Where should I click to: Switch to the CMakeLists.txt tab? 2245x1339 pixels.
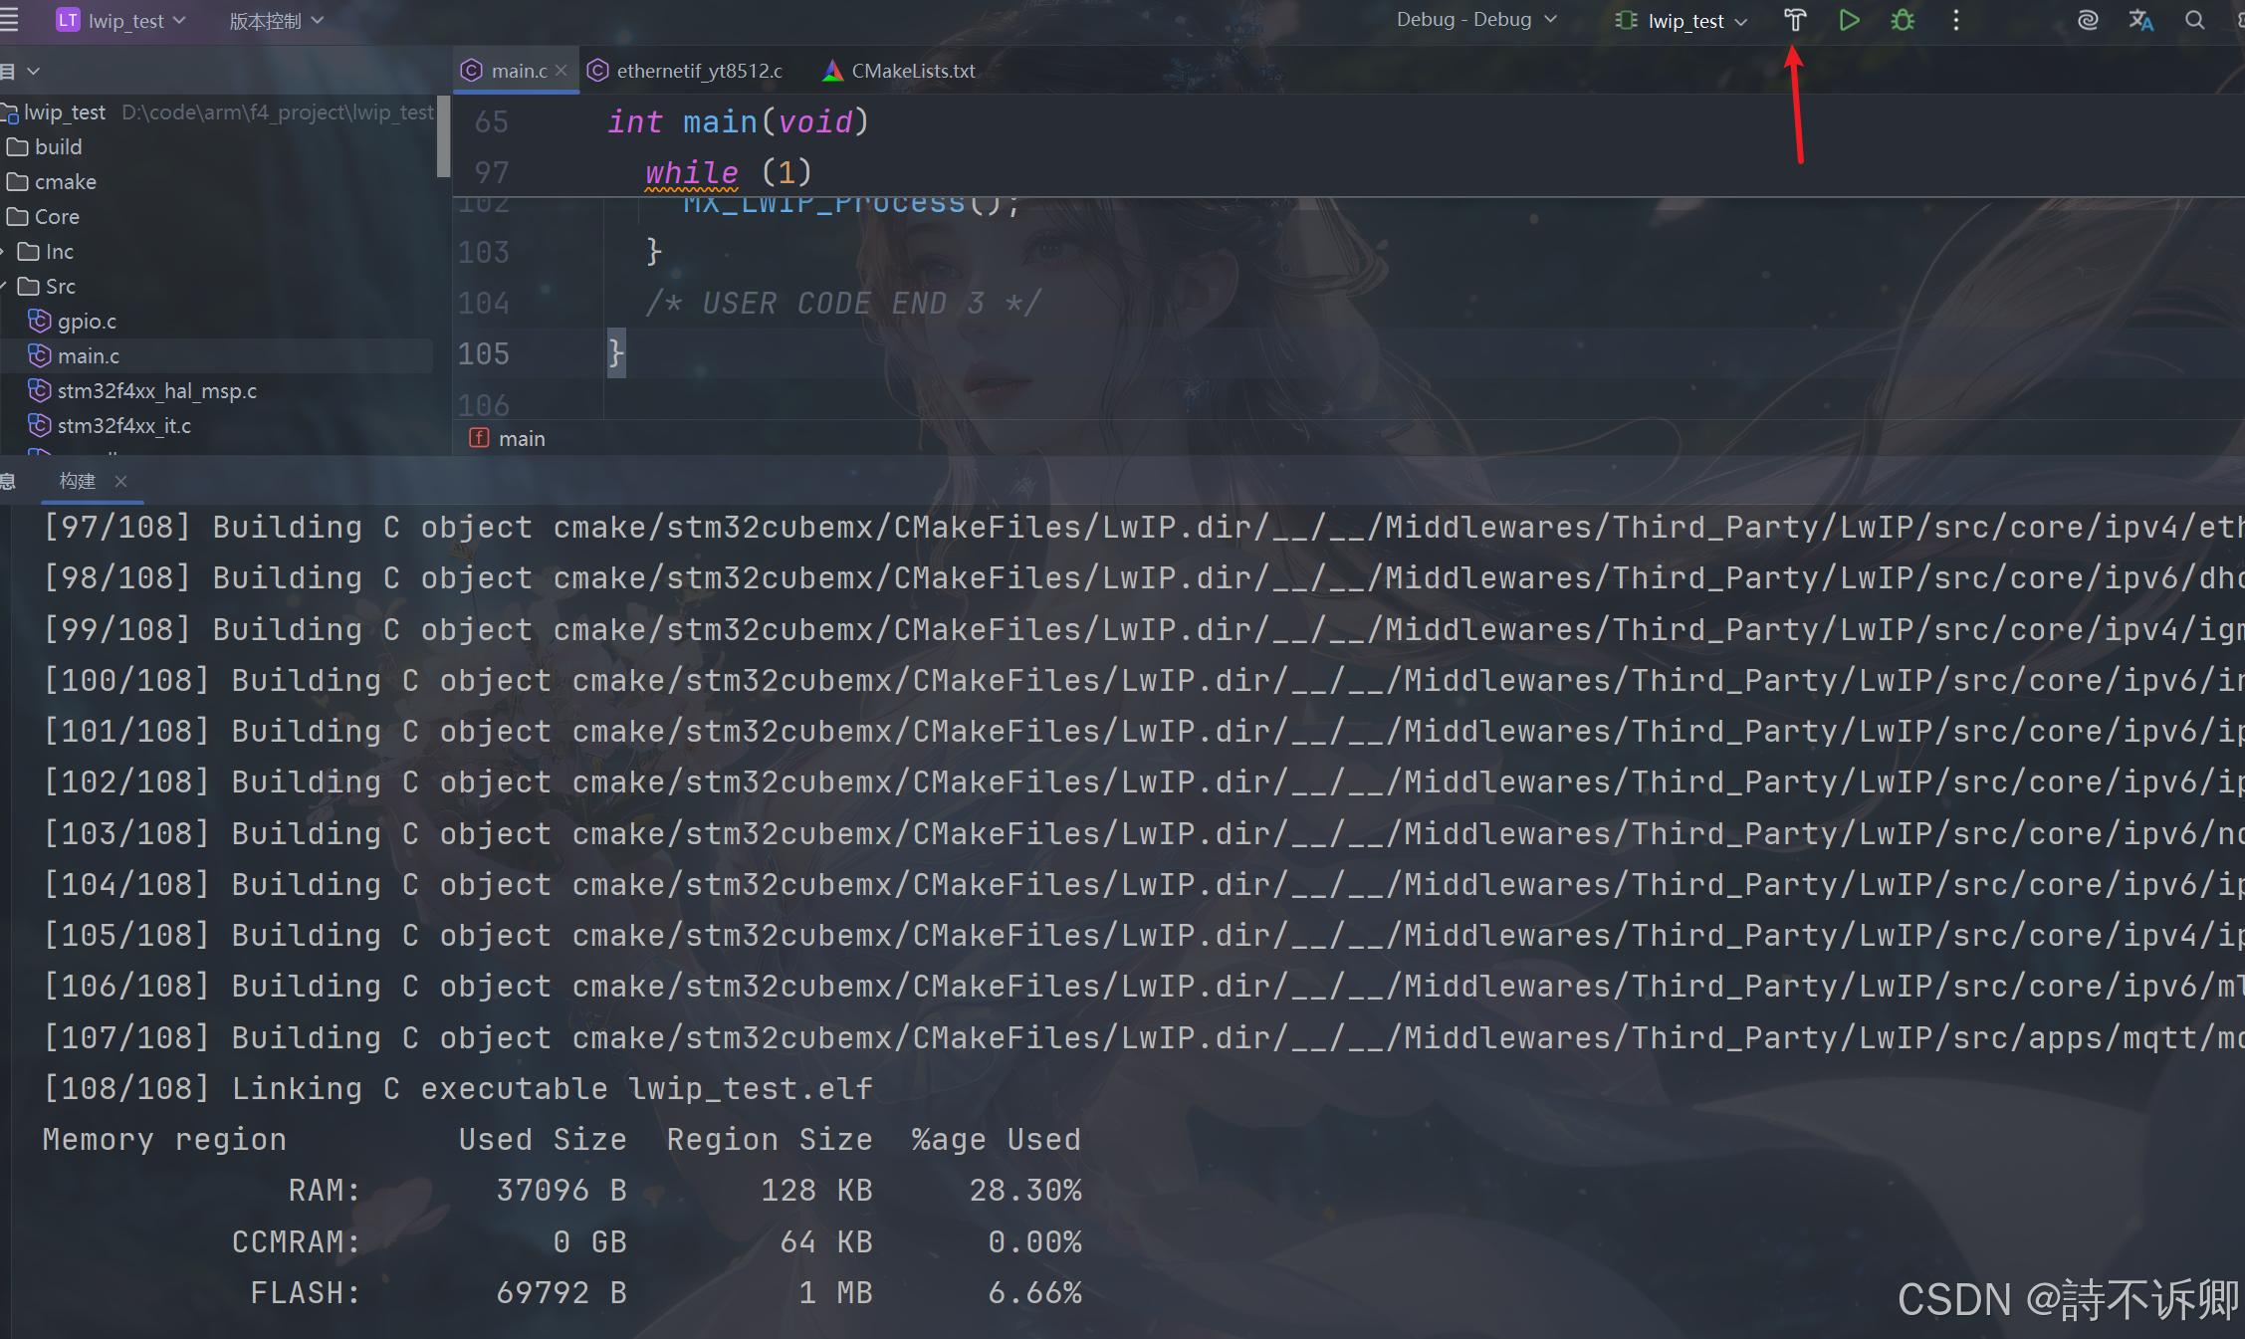(912, 71)
